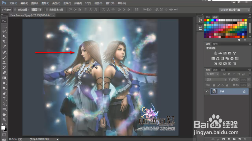
Task: Open the 窗口(W) menu
Action: click(110, 3)
